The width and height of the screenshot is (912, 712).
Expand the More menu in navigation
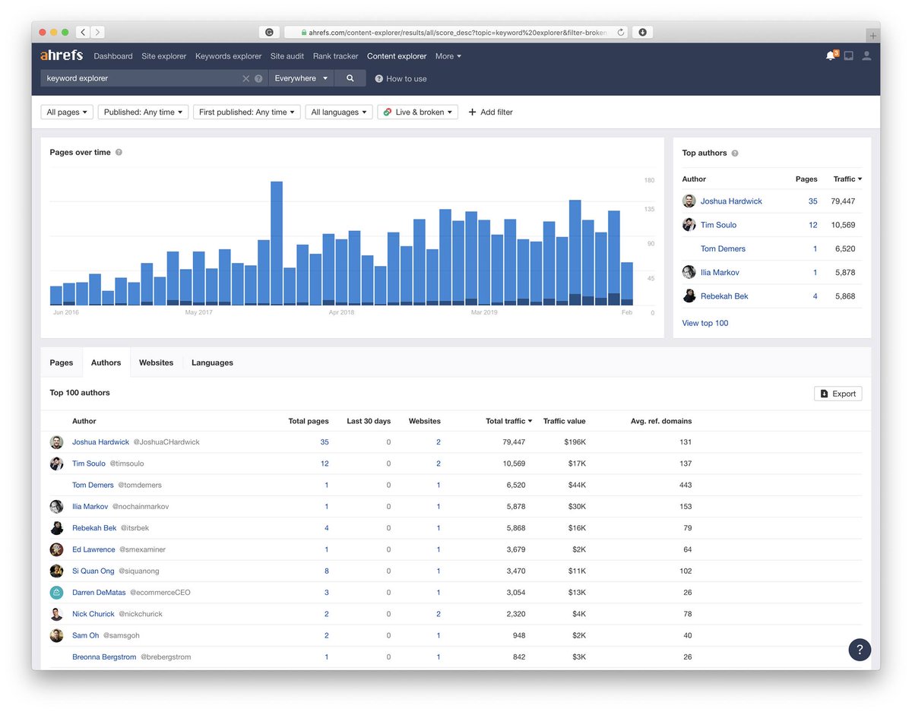[x=448, y=56]
